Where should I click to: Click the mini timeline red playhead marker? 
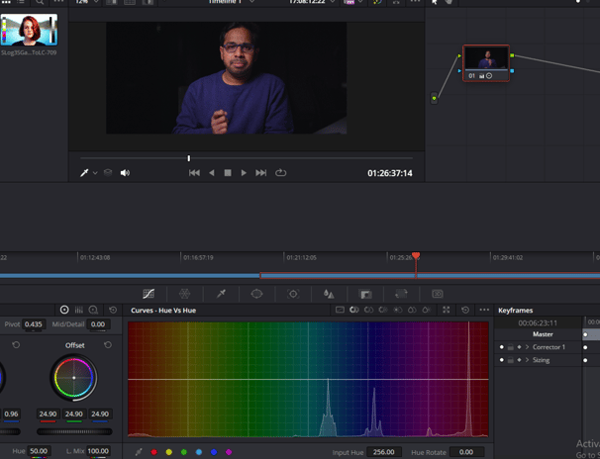(416, 255)
